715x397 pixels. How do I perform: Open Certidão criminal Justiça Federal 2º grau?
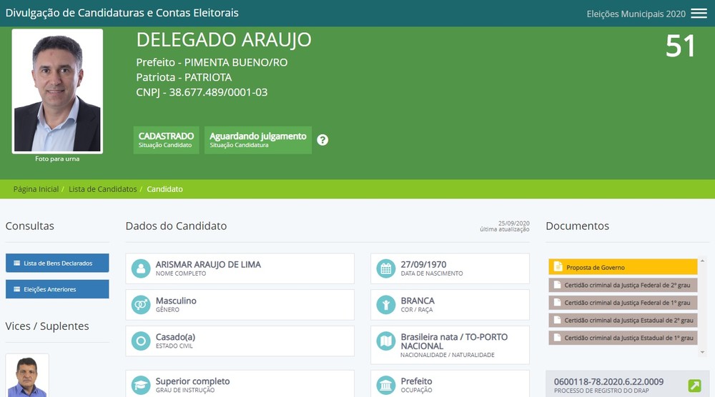(x=622, y=285)
